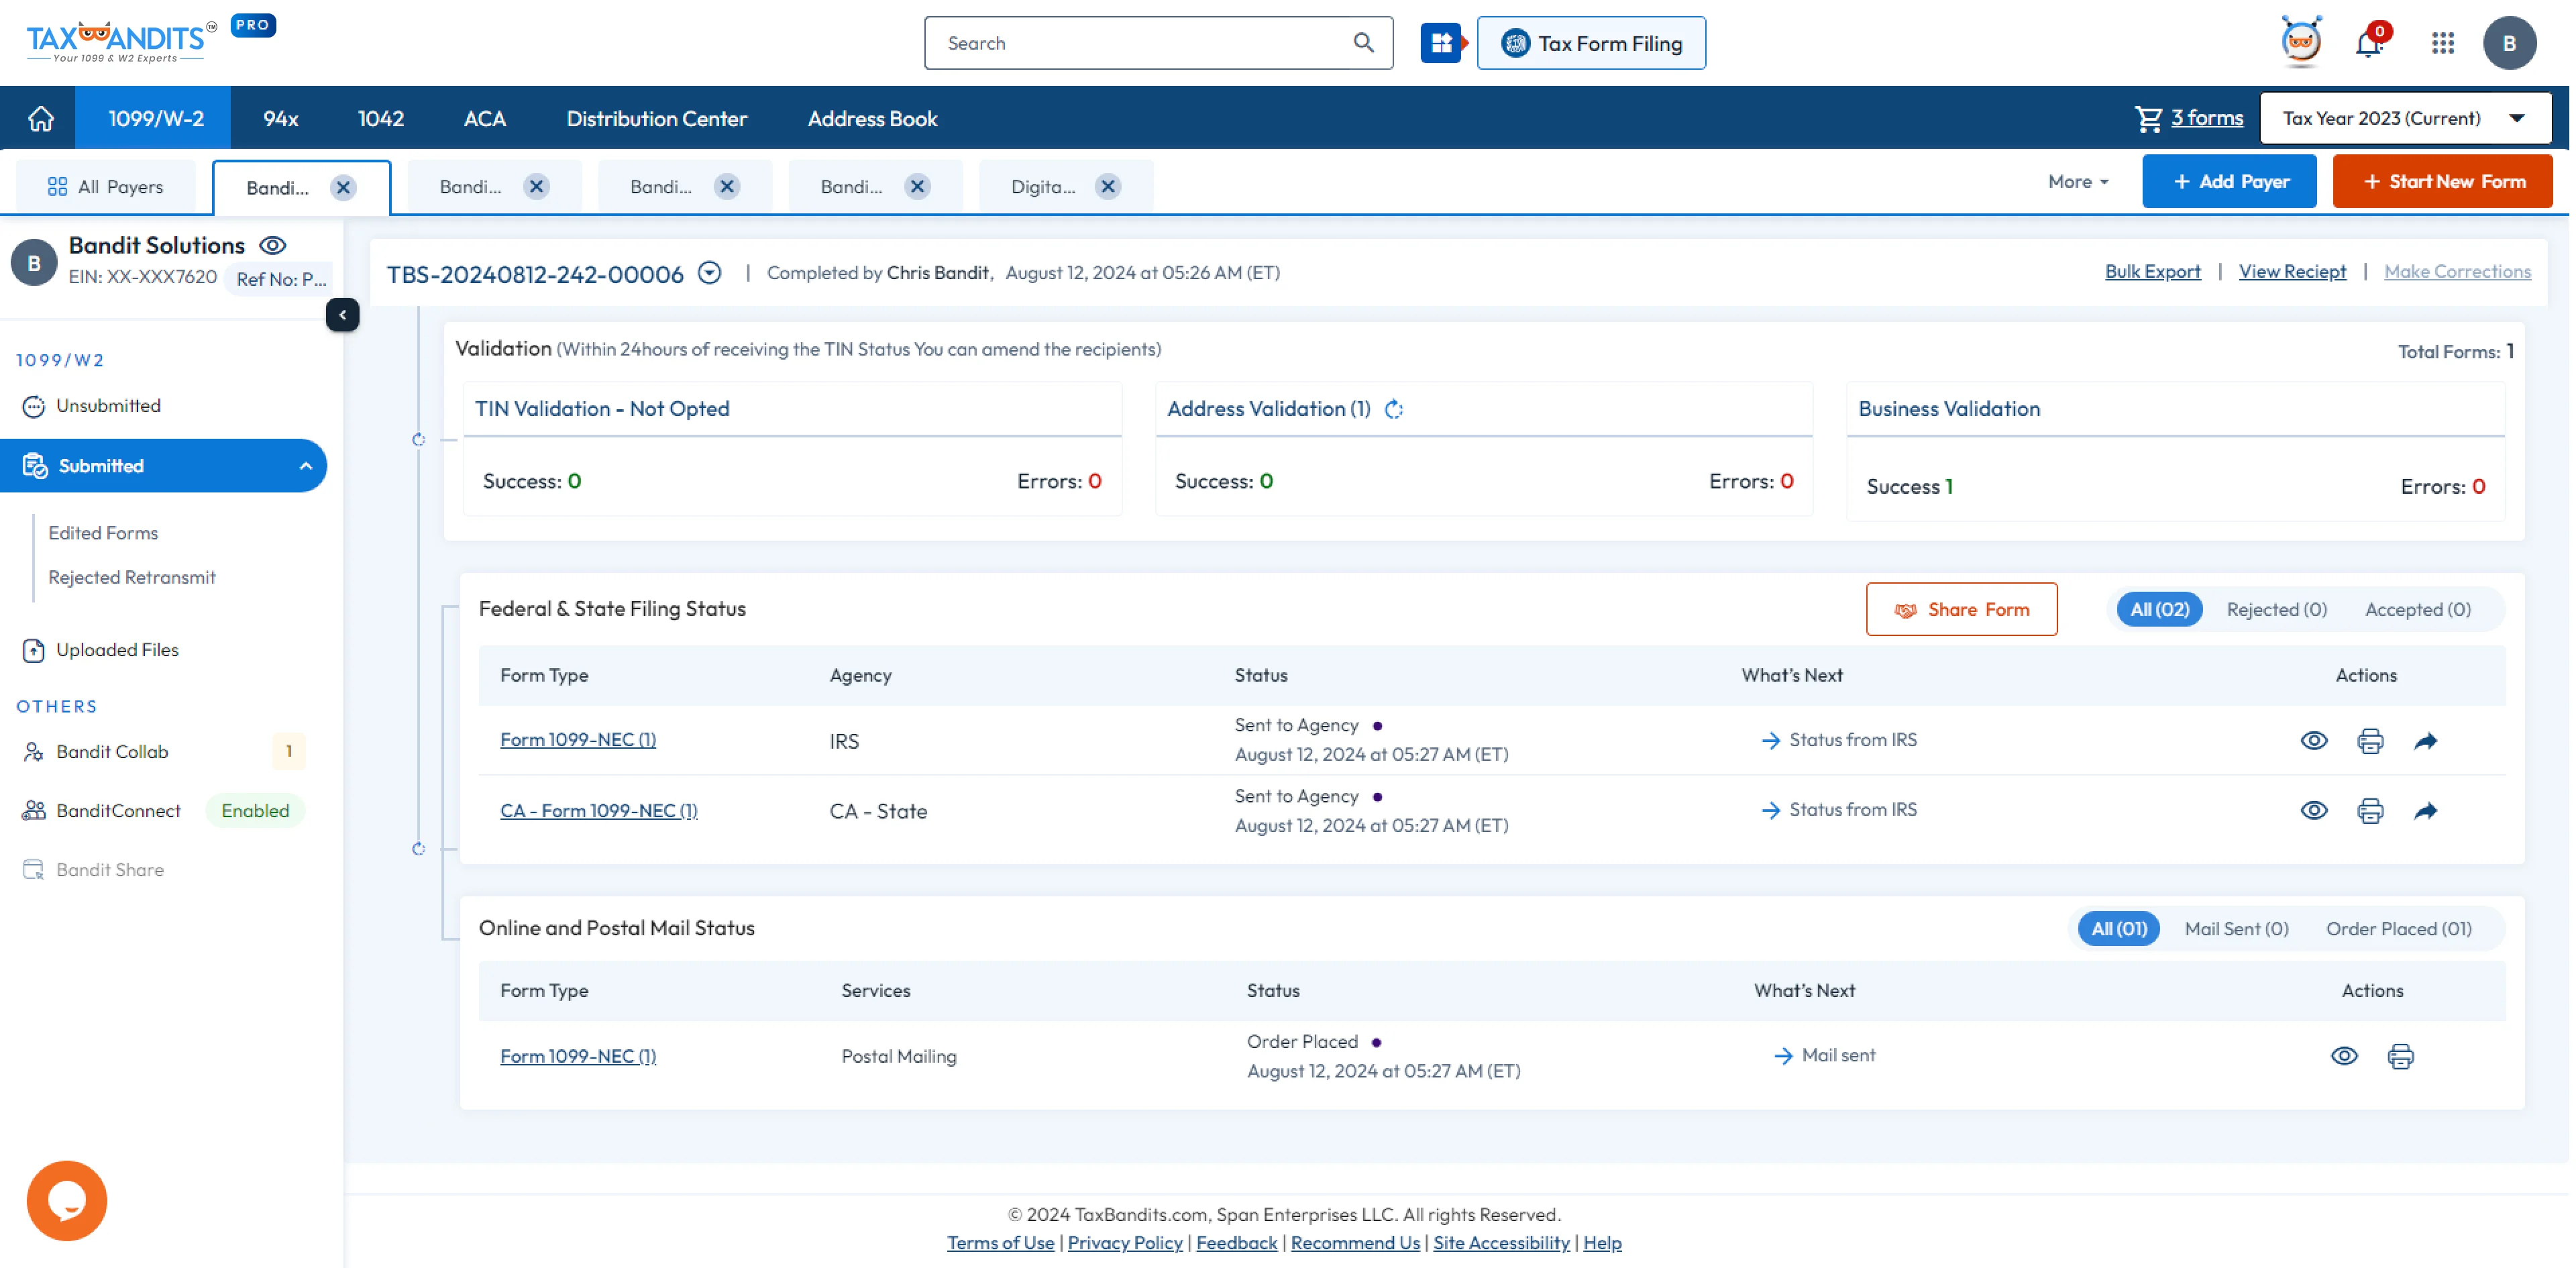Filter mail status to All (01)
The width and height of the screenshot is (2576, 1268).
pyautogui.click(x=2119, y=929)
